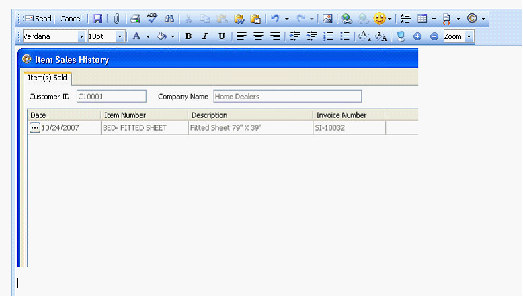Viewport: 523px width, 297px height.
Task: Insert a hyperlink with the globe-link icon
Action: pyautogui.click(x=346, y=19)
